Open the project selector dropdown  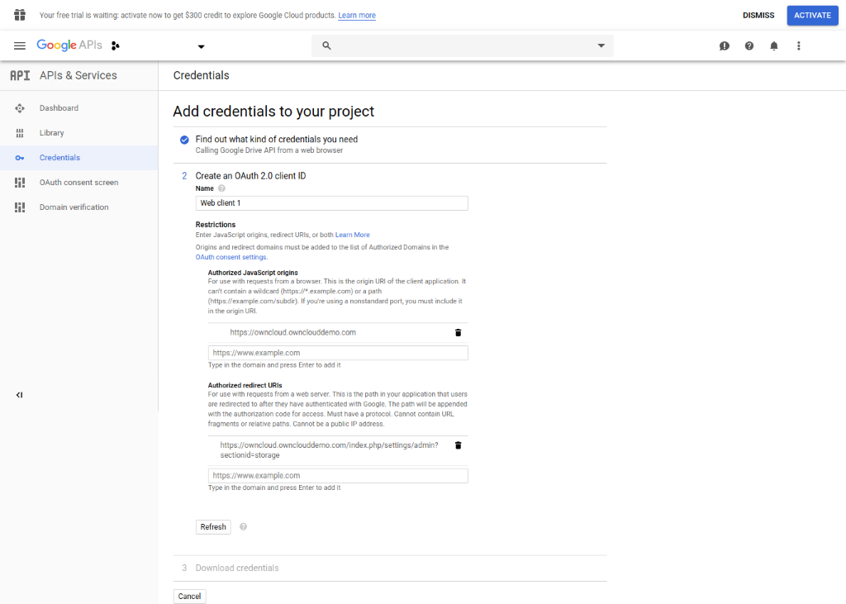(x=201, y=46)
